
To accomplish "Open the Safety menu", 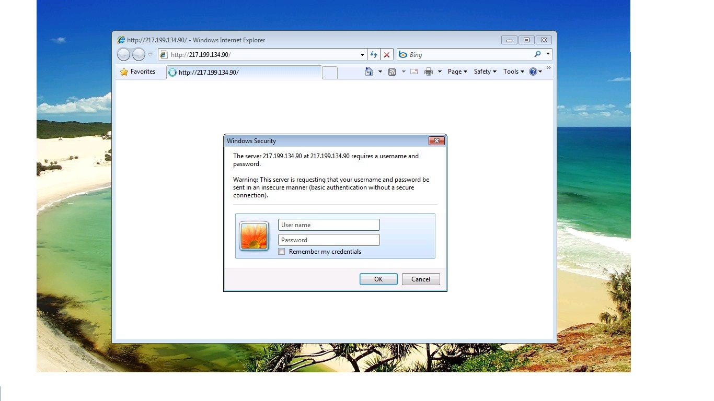I will click(485, 72).
